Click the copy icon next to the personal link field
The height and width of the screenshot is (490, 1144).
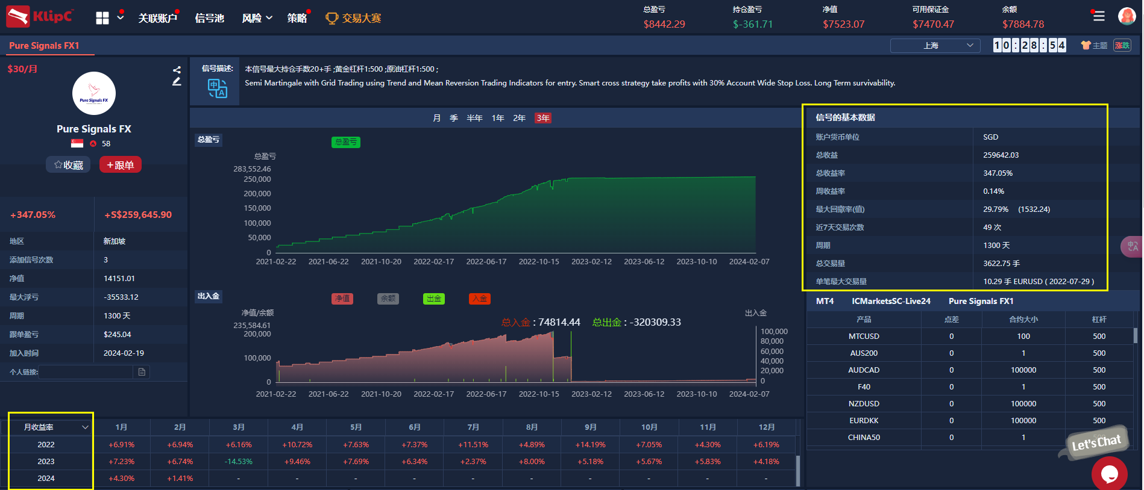tap(142, 372)
